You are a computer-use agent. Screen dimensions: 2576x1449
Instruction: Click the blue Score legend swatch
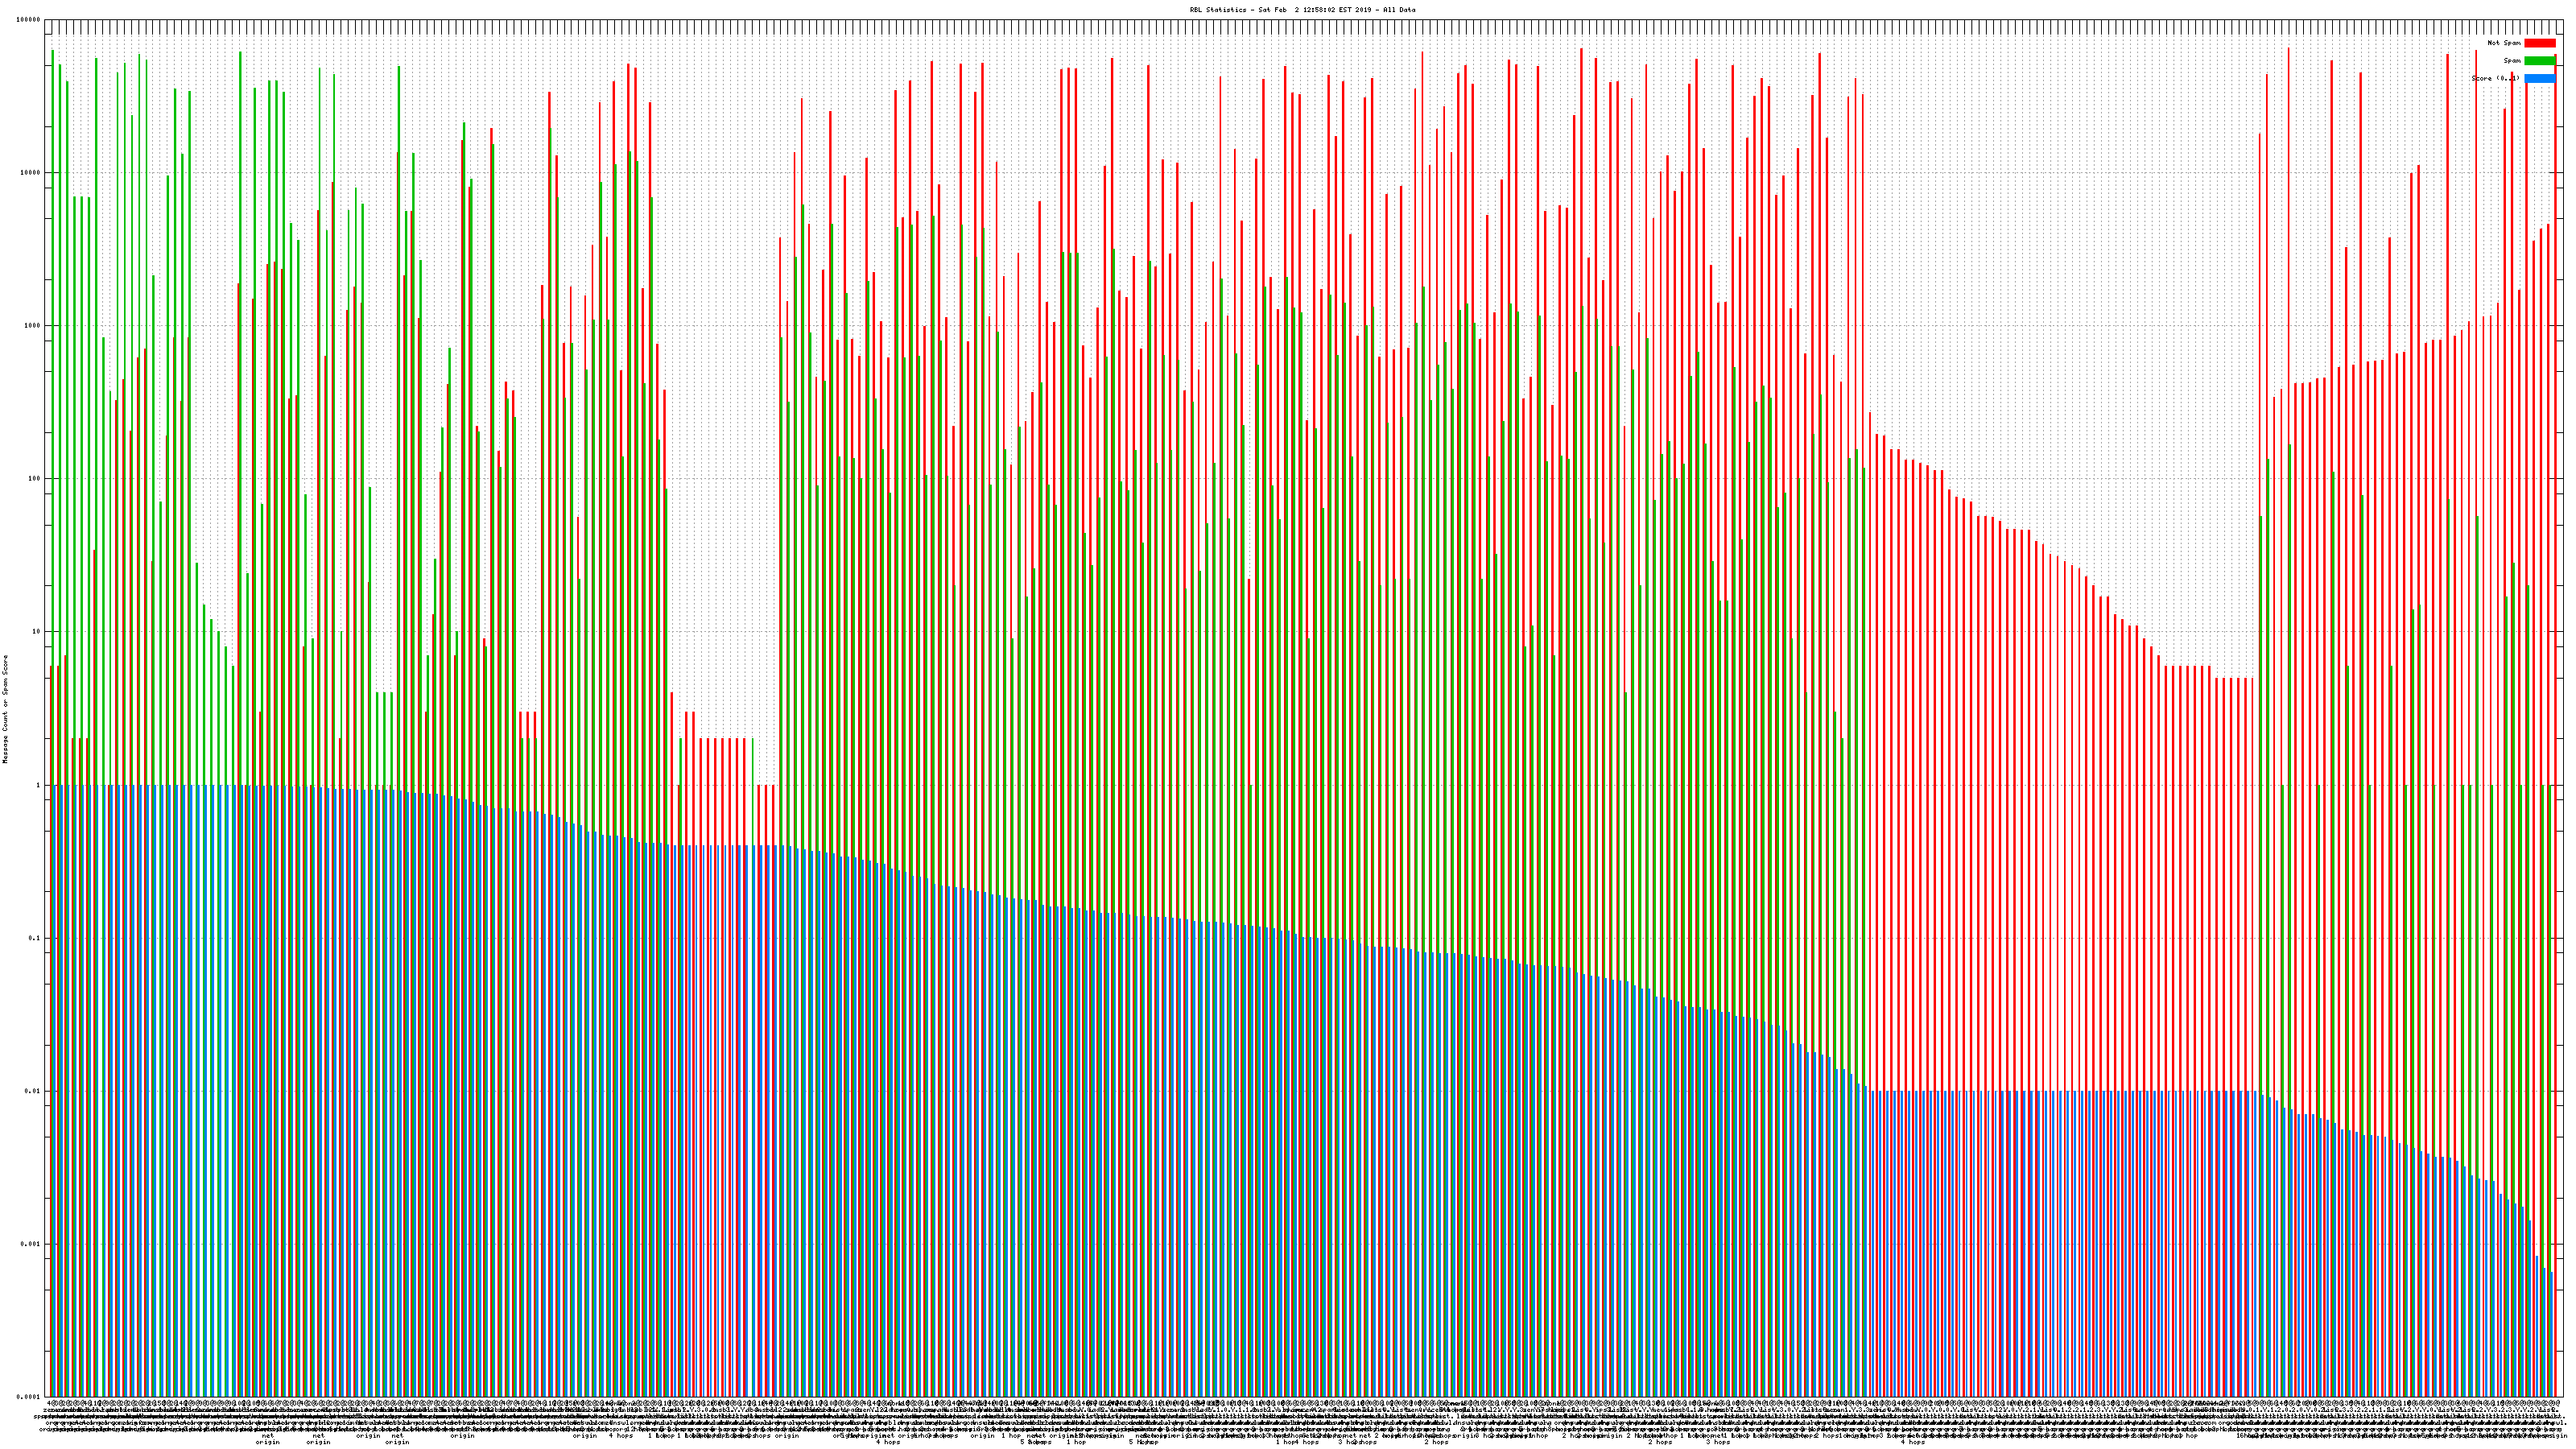click(x=2539, y=78)
